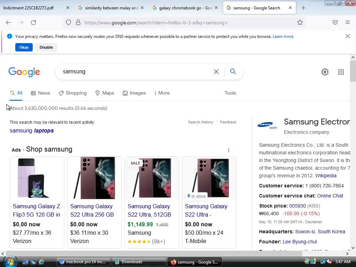Close the similarity between malay tab
The width and height of the screenshot is (356, 267).
click(x=142, y=8)
